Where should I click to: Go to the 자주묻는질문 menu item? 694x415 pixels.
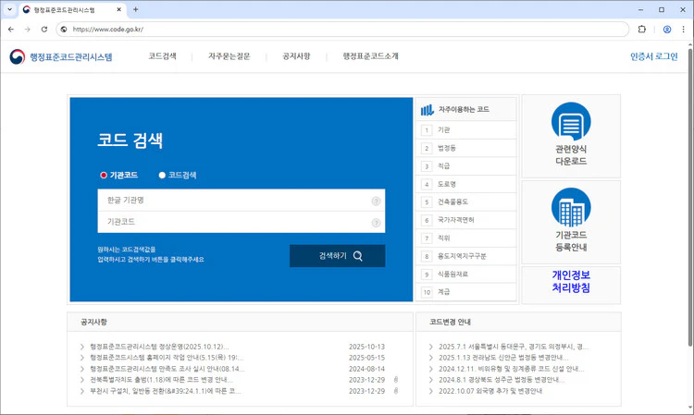[229, 56]
